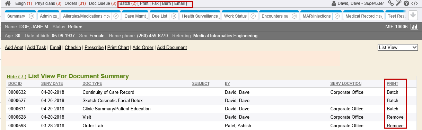Screen dimensions: 422x130
Task: Sort by the SERV DATE column
Action: click(52, 83)
